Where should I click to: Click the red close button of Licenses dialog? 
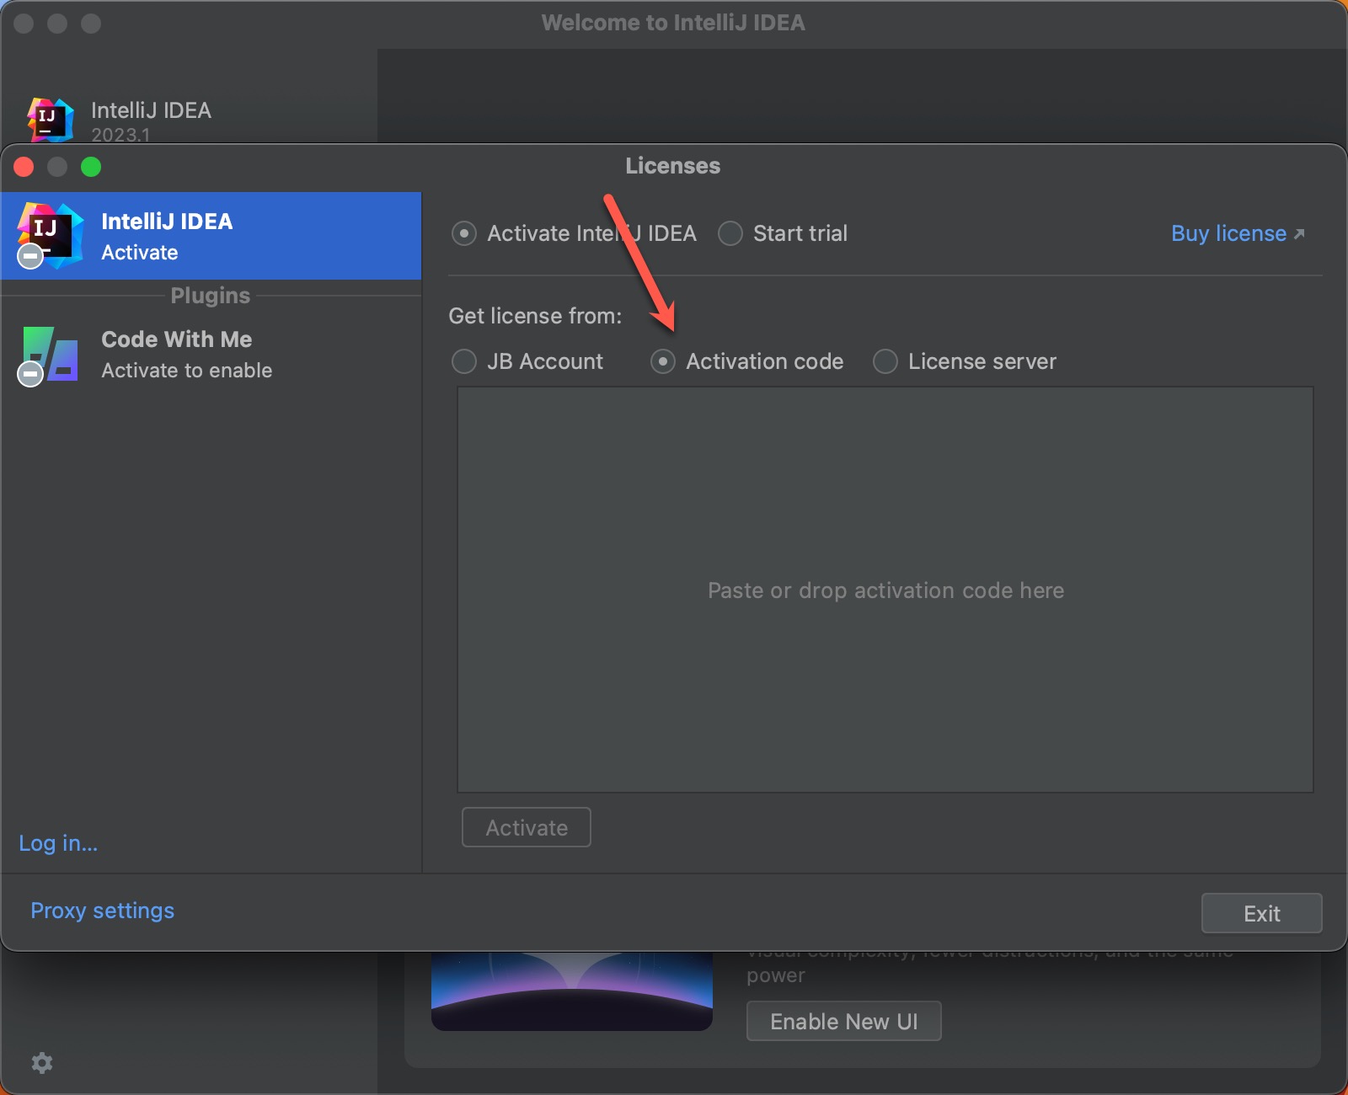[x=24, y=167]
